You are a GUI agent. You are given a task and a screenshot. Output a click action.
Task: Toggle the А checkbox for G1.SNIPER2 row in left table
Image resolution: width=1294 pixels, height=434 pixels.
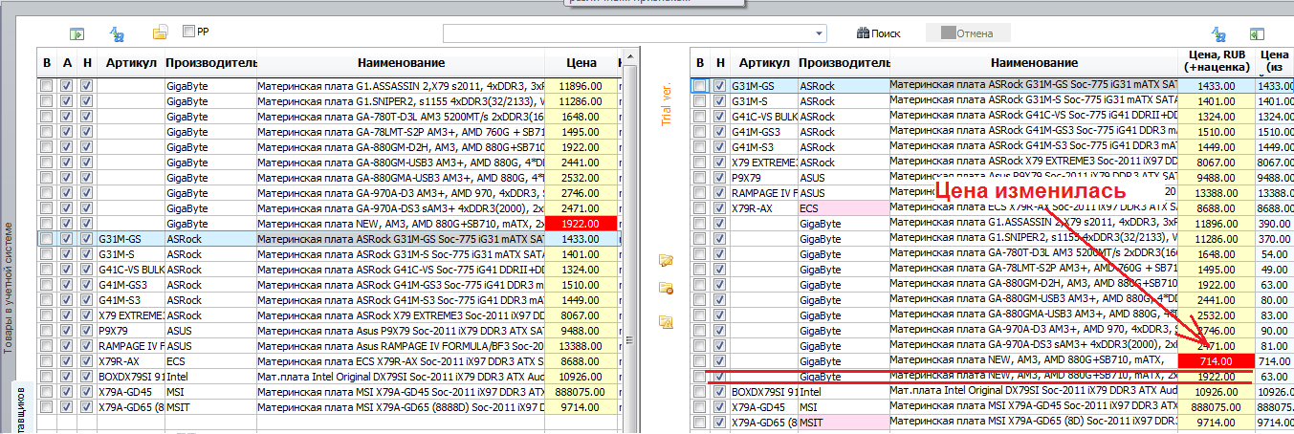pyautogui.click(x=66, y=101)
